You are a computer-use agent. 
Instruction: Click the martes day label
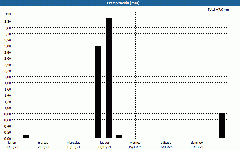pos(43,142)
